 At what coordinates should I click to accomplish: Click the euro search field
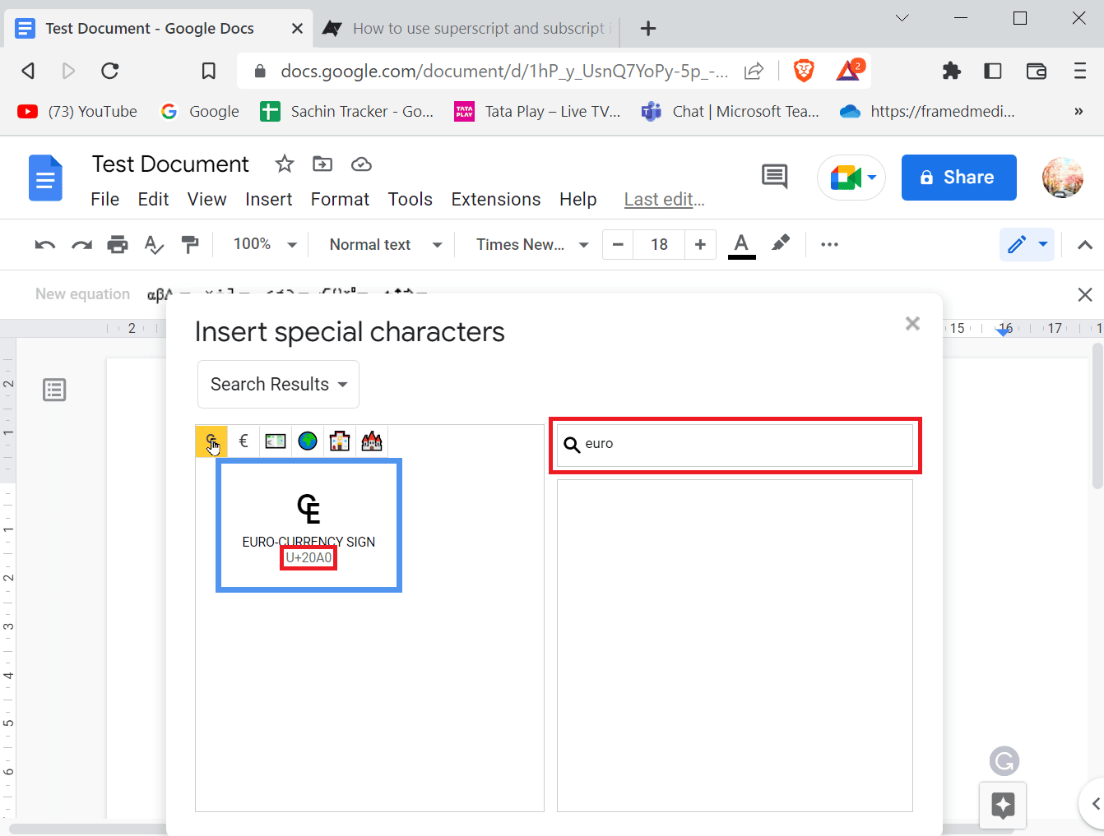735,445
